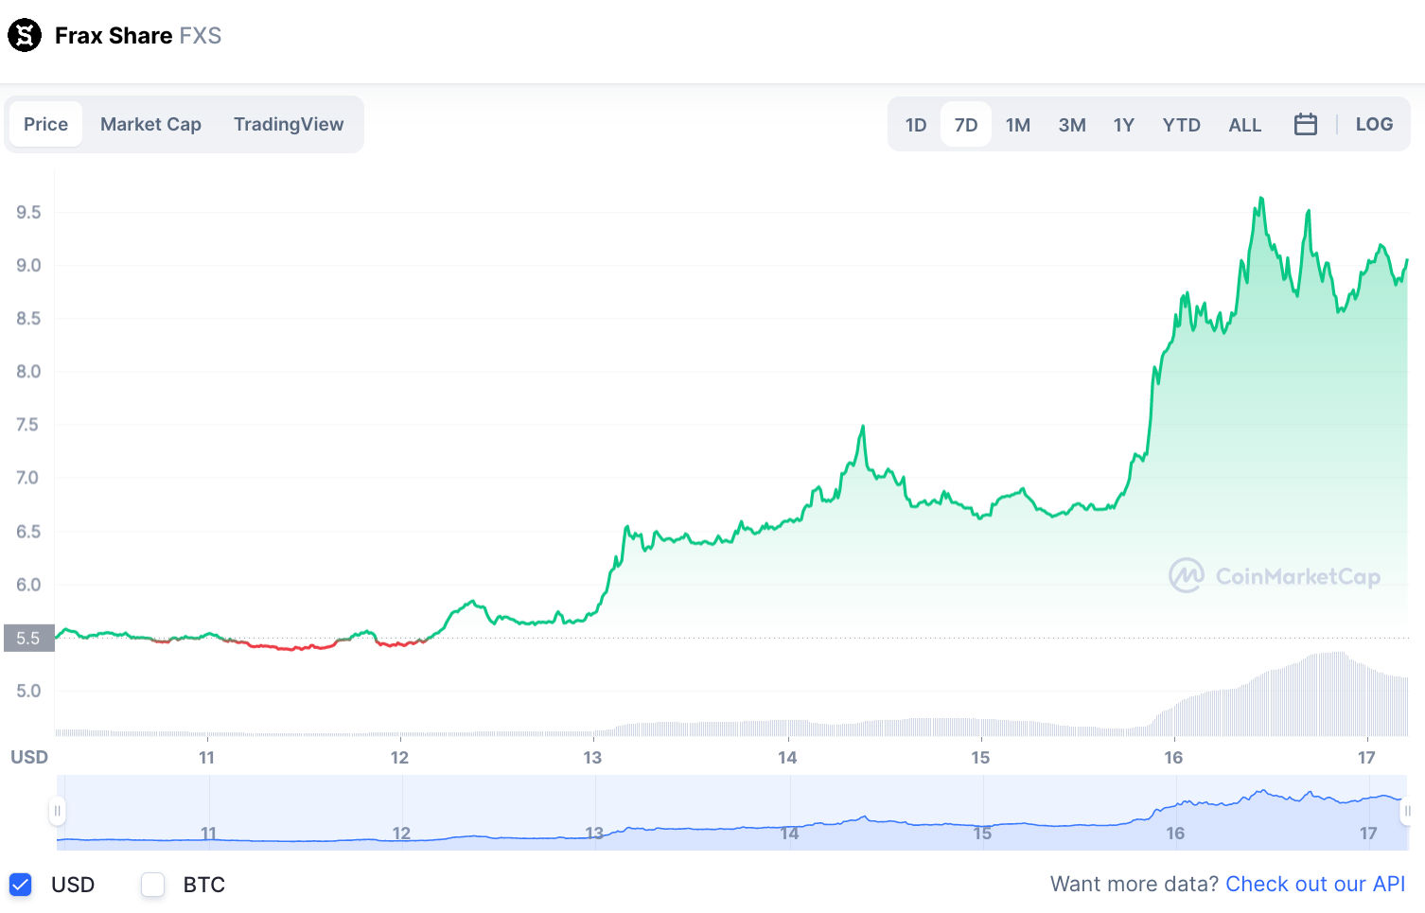
Task: Toggle LOG scale on chart
Action: click(1374, 124)
